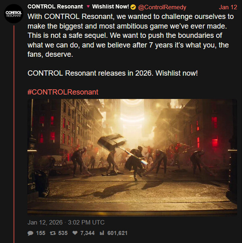The width and height of the screenshot is (242, 243).
Task: Click the Jan 12, 2026 3:02 PM timestamp
Action: tap(66, 222)
